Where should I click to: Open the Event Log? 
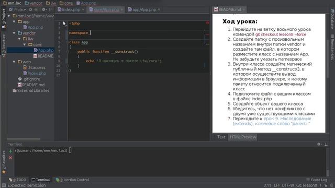(317, 180)
